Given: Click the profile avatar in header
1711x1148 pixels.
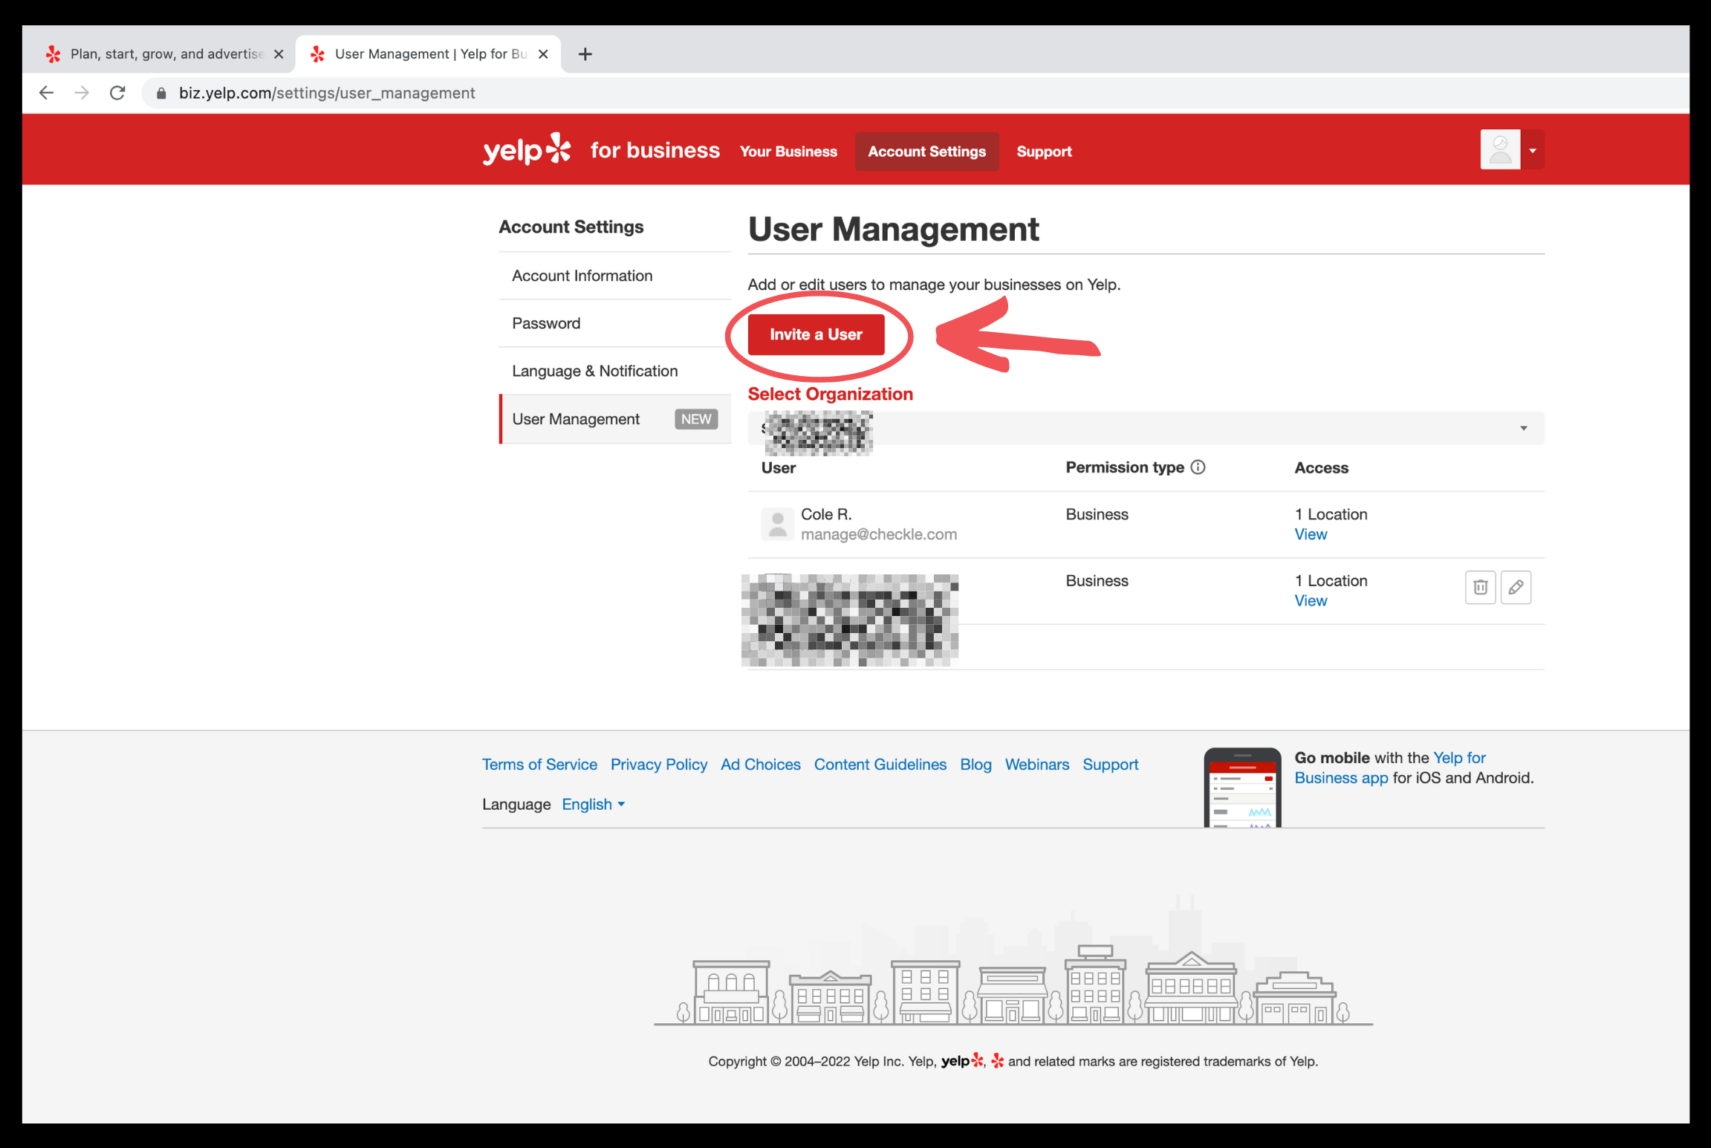Looking at the screenshot, I should coord(1500,149).
